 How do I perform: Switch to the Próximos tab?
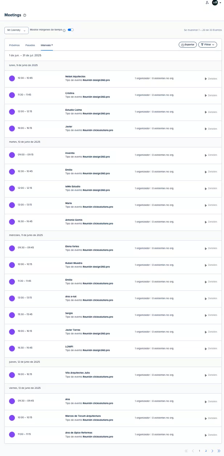(14, 45)
